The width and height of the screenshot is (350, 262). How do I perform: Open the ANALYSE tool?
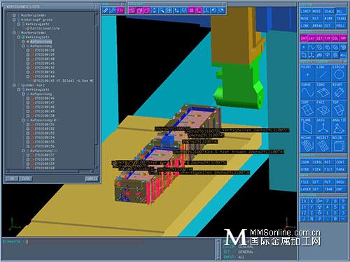(x=339, y=126)
